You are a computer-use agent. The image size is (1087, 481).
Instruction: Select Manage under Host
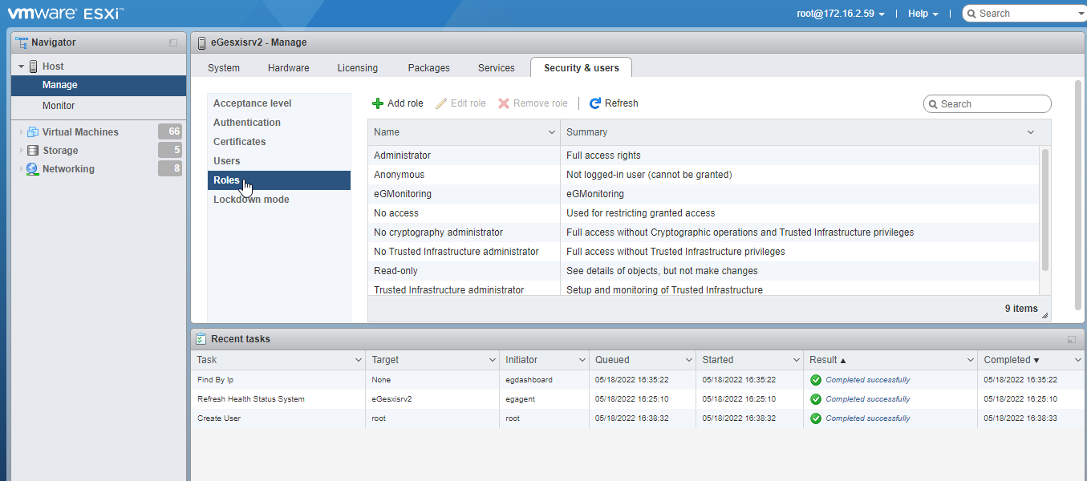tap(99, 85)
